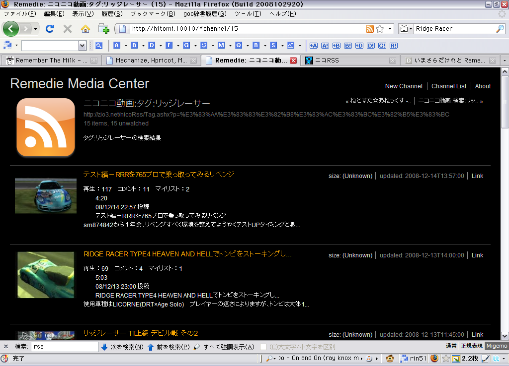Switch to the Remember The Milk tab
The image size is (509, 366).
tap(51, 60)
